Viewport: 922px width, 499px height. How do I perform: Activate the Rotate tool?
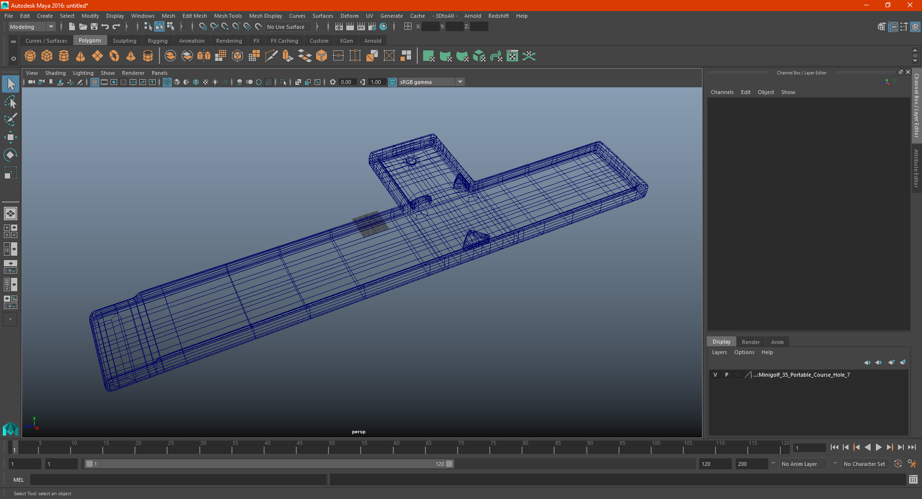(10, 154)
